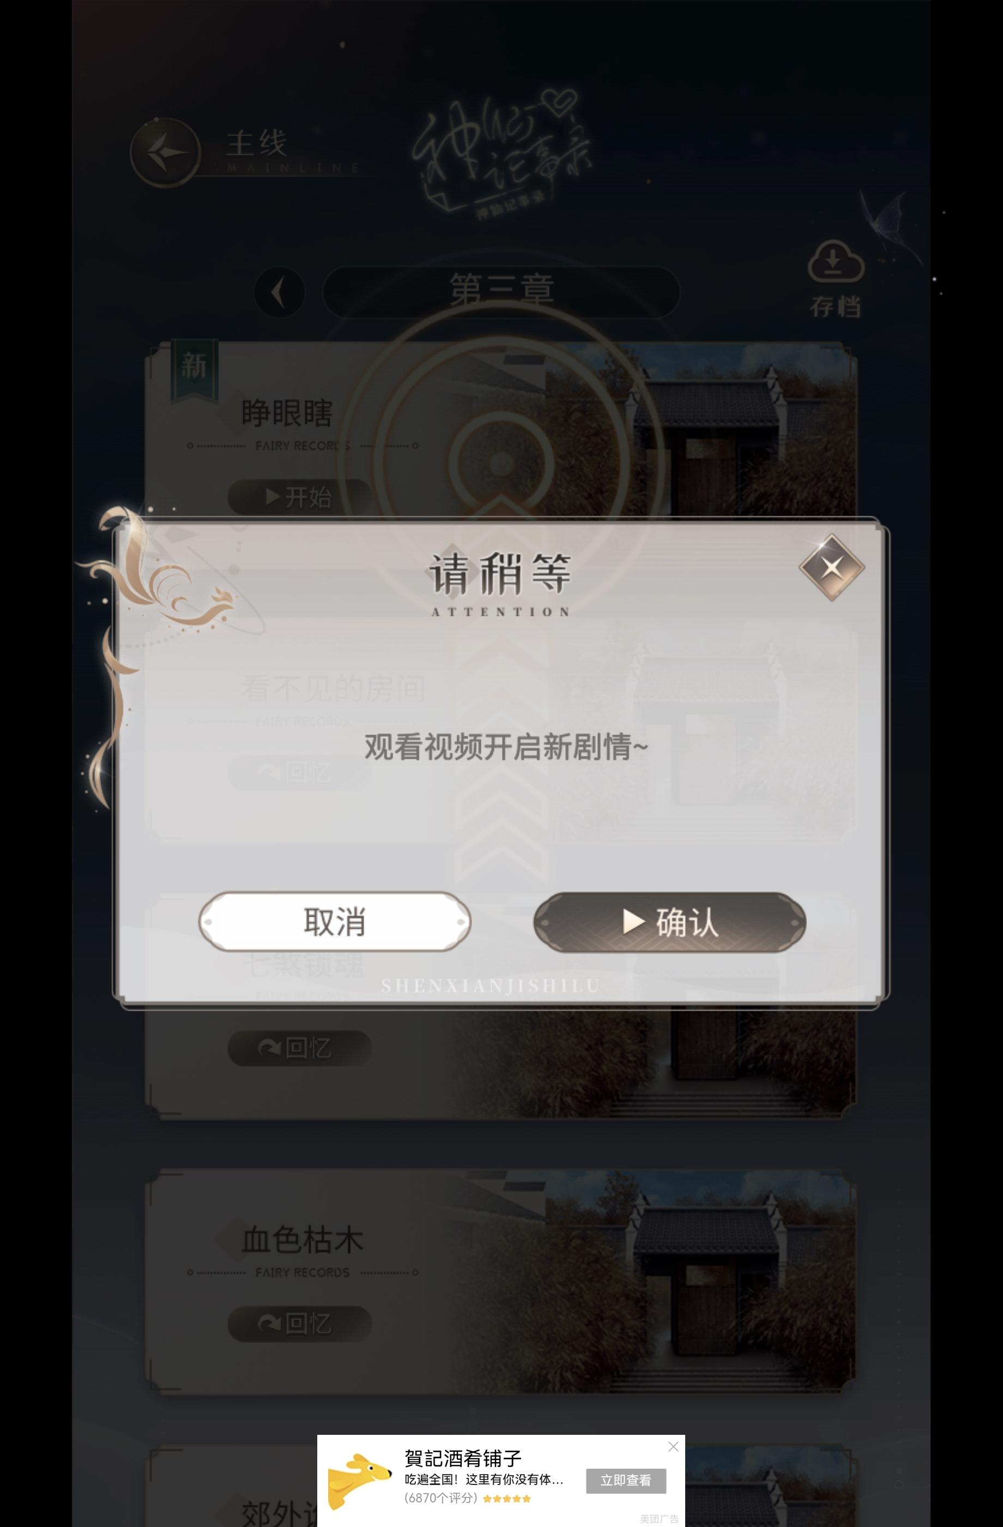Click 立即查看 on the ad banner

[626, 1480]
